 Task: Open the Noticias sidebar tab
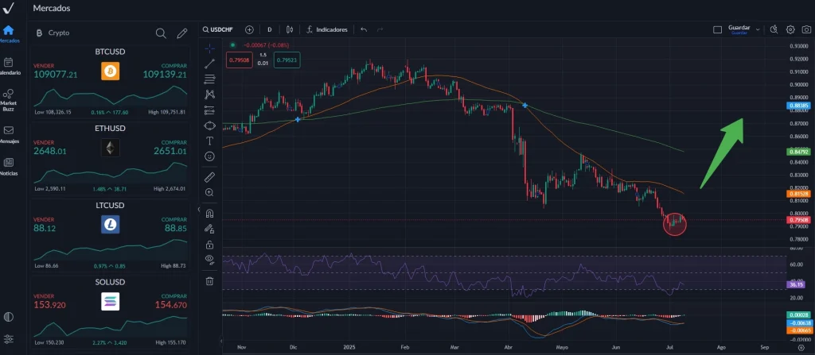pyautogui.click(x=8, y=167)
